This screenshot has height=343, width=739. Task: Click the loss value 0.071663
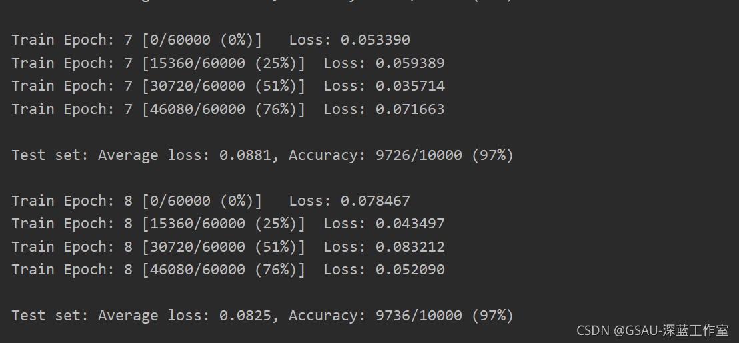point(410,109)
